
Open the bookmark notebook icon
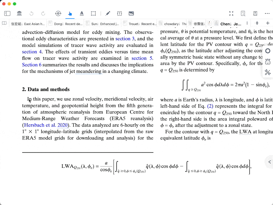[x=255, y=13]
